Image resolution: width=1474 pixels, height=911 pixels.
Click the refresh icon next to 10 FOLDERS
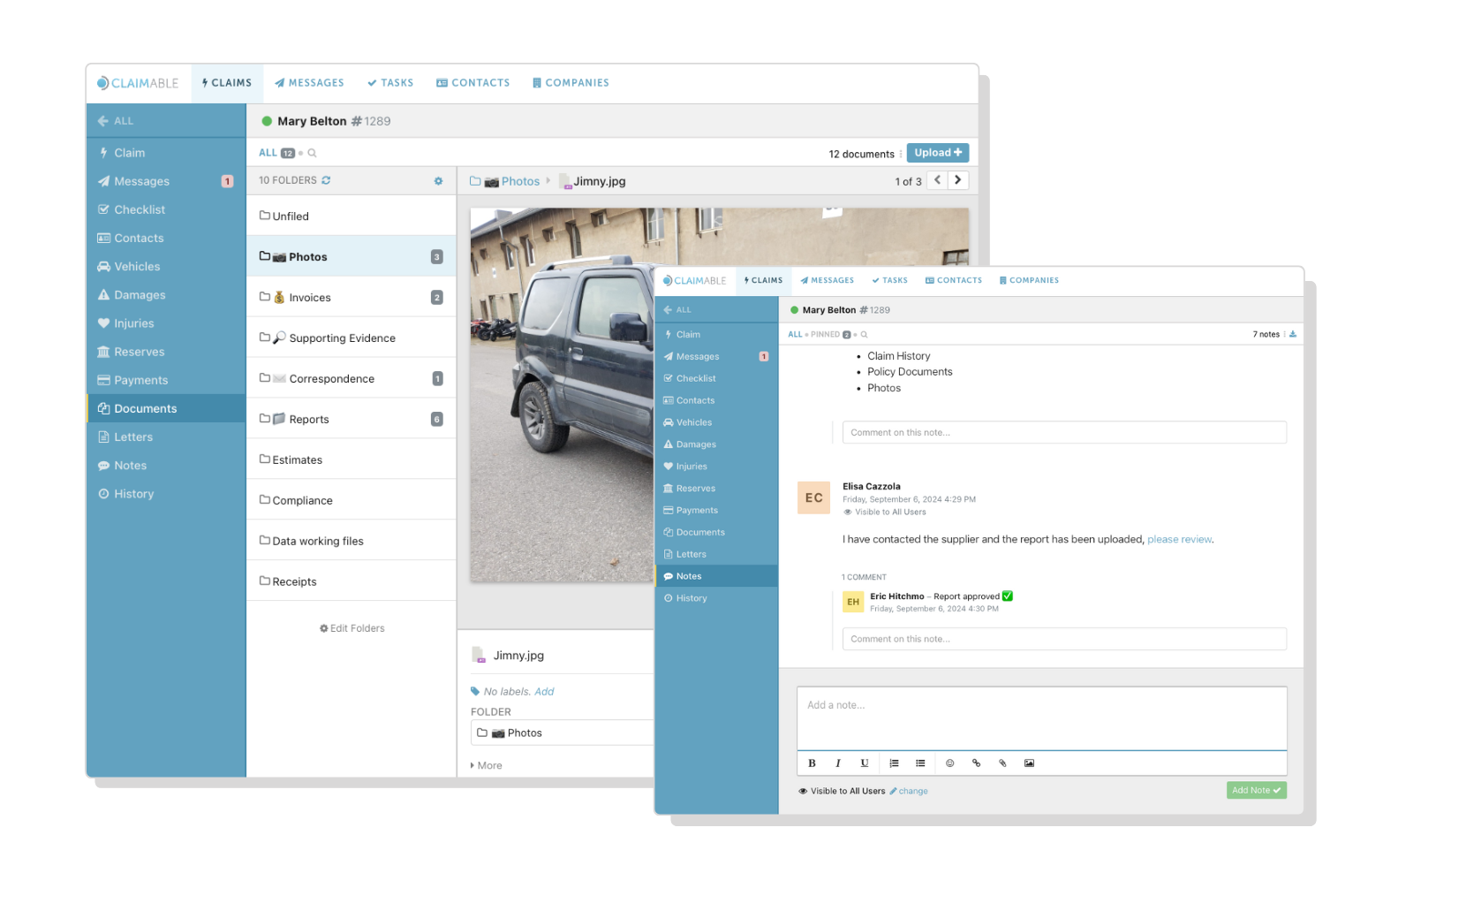[x=326, y=180]
